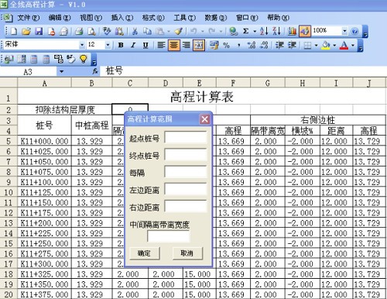
Task: Click the Decrease Decimal icon
Action: point(264,46)
